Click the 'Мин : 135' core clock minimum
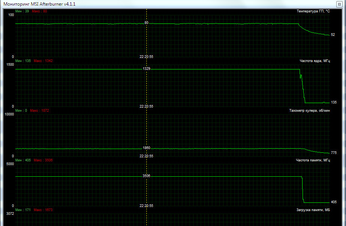The image size is (346, 226). click(x=23, y=61)
